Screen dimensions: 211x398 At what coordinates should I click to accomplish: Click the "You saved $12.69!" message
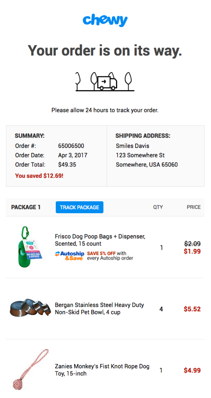(x=39, y=176)
